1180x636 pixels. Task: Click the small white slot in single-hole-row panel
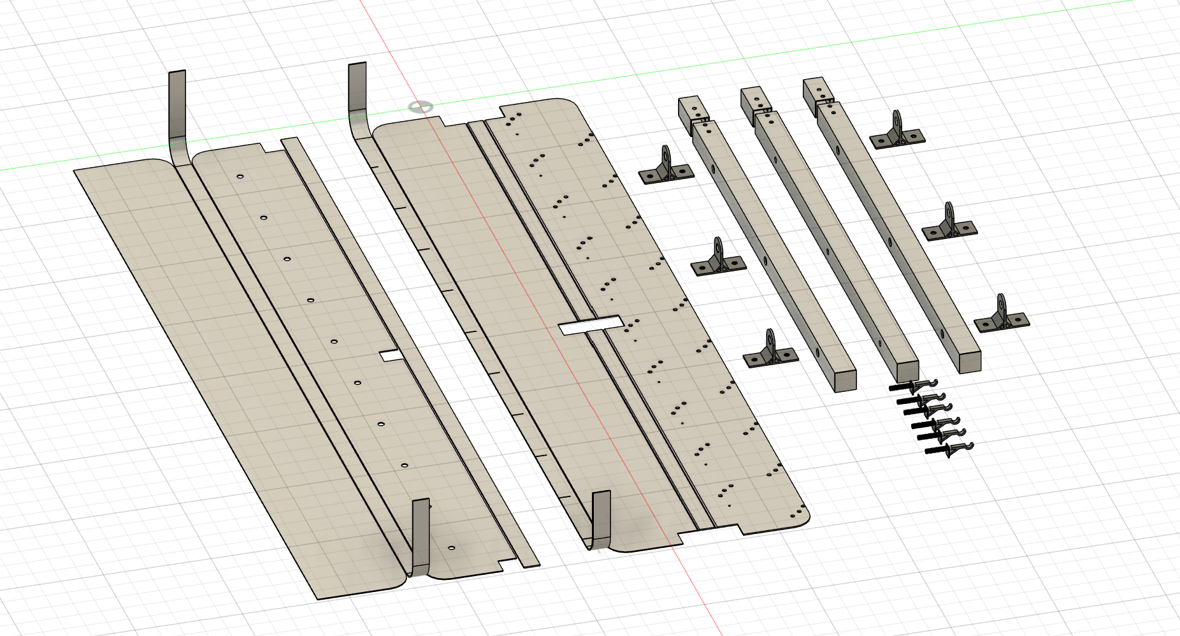[x=392, y=355]
